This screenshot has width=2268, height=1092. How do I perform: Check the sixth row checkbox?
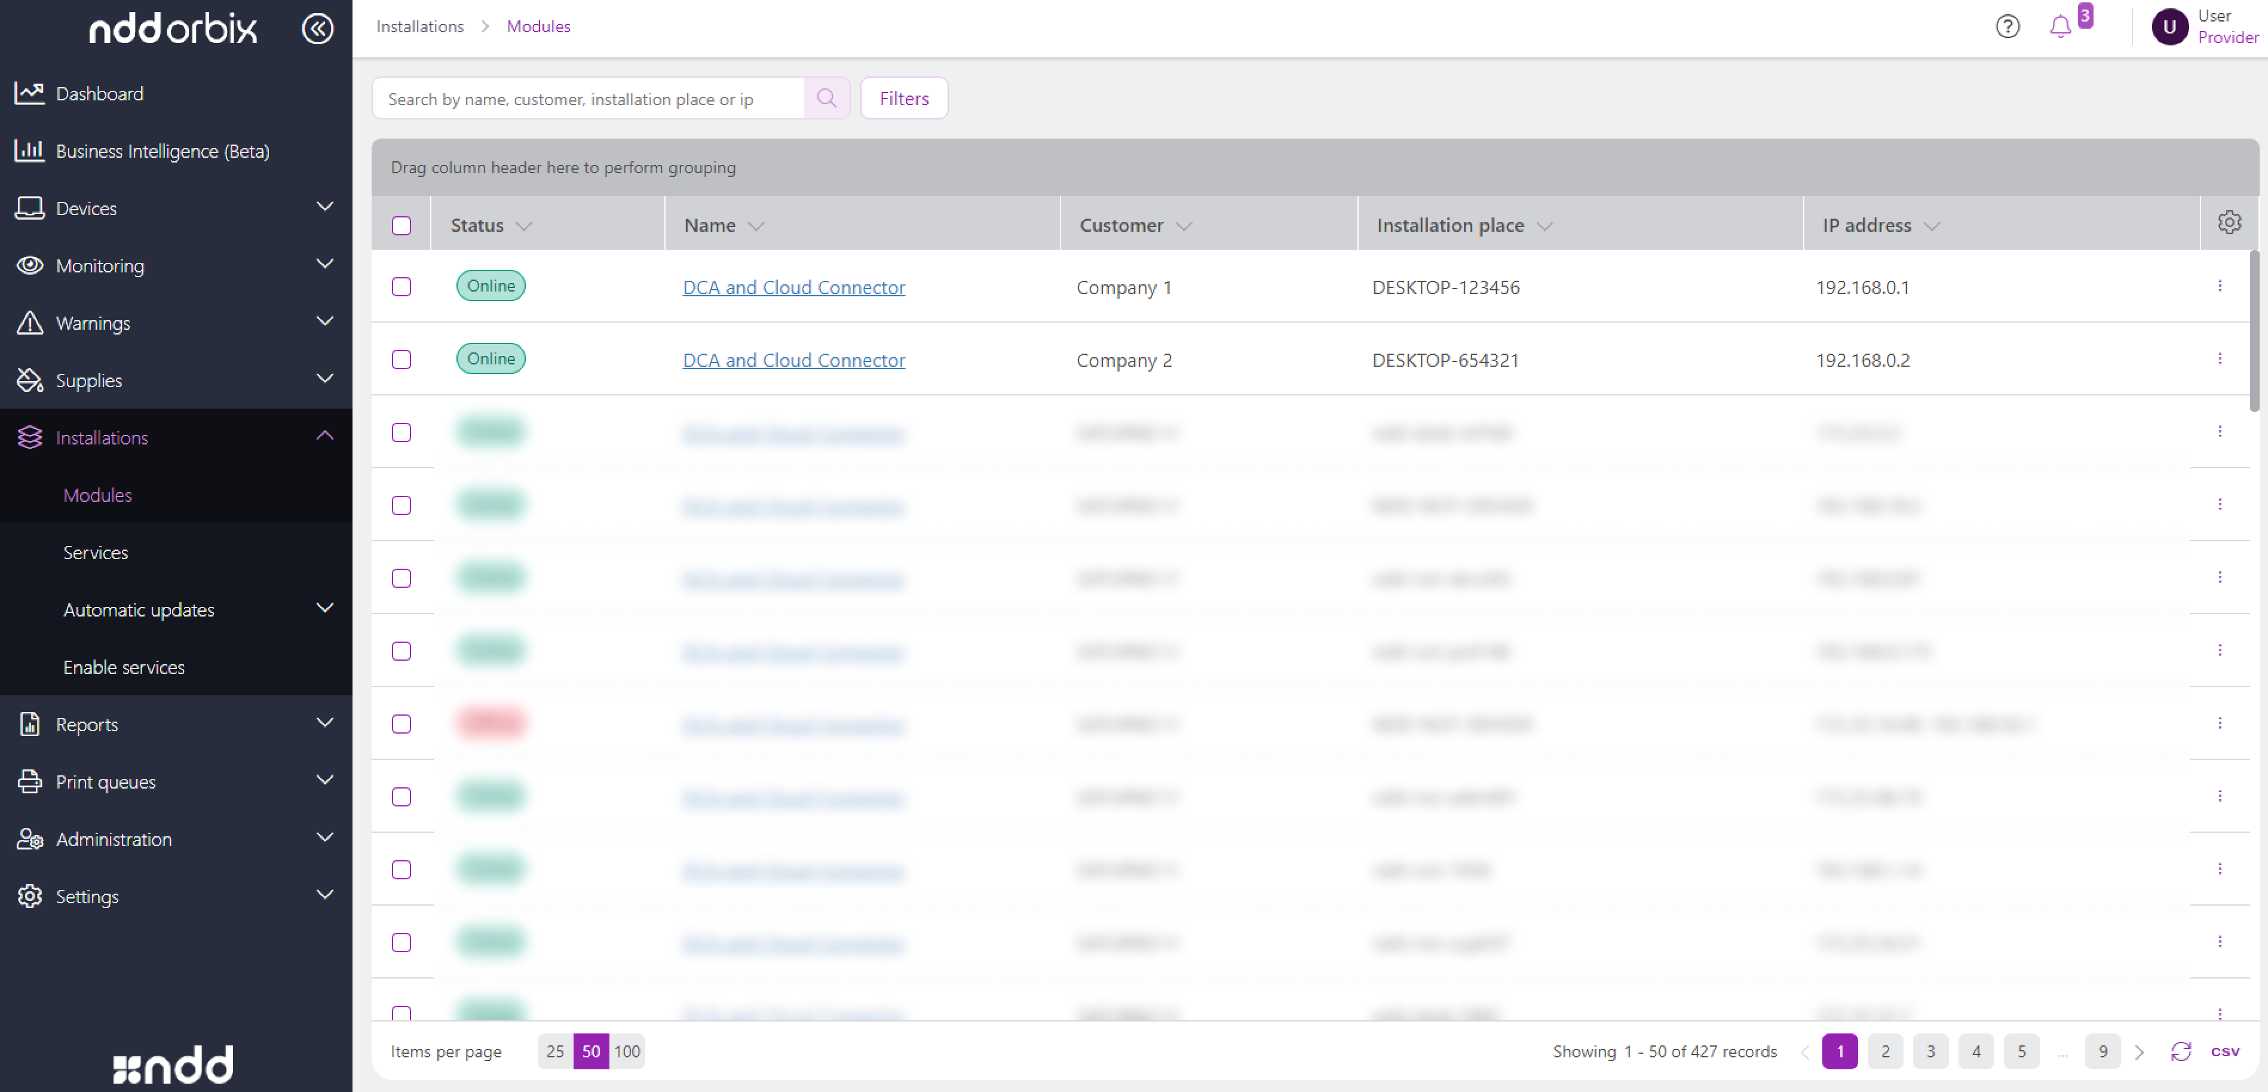402,651
